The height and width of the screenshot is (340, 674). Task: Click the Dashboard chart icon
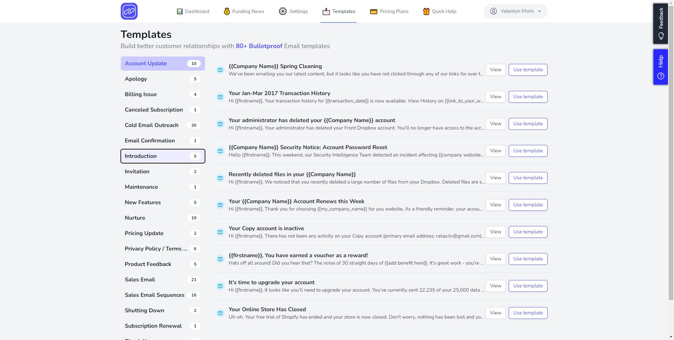[x=180, y=12]
